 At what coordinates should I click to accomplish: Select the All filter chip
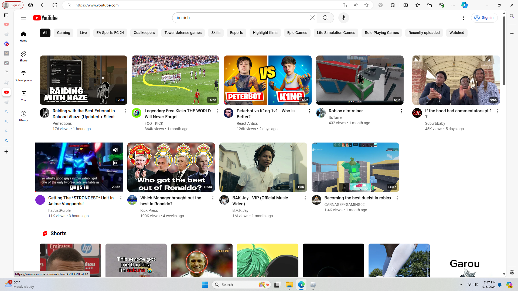coord(45,33)
